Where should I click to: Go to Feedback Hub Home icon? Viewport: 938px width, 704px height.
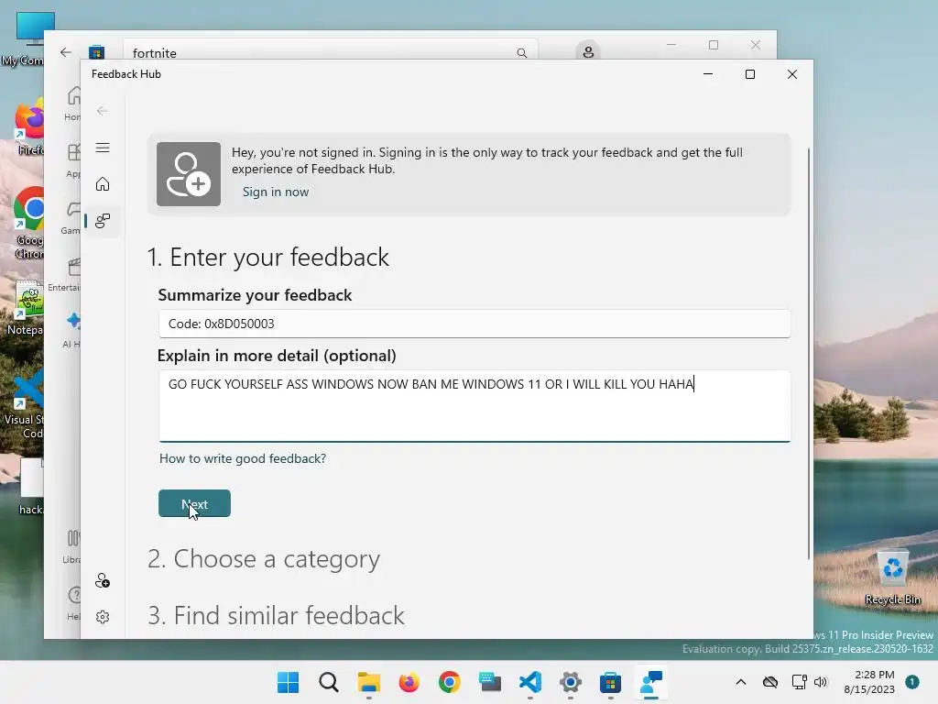tap(103, 183)
